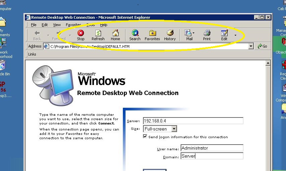Click the Mail toolbar icon
This screenshot has height=171, width=286.
pyautogui.click(x=188, y=35)
